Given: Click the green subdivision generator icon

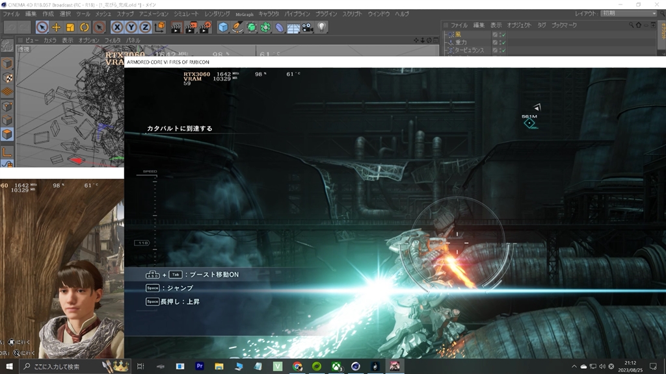Looking at the screenshot, I should [252, 27].
